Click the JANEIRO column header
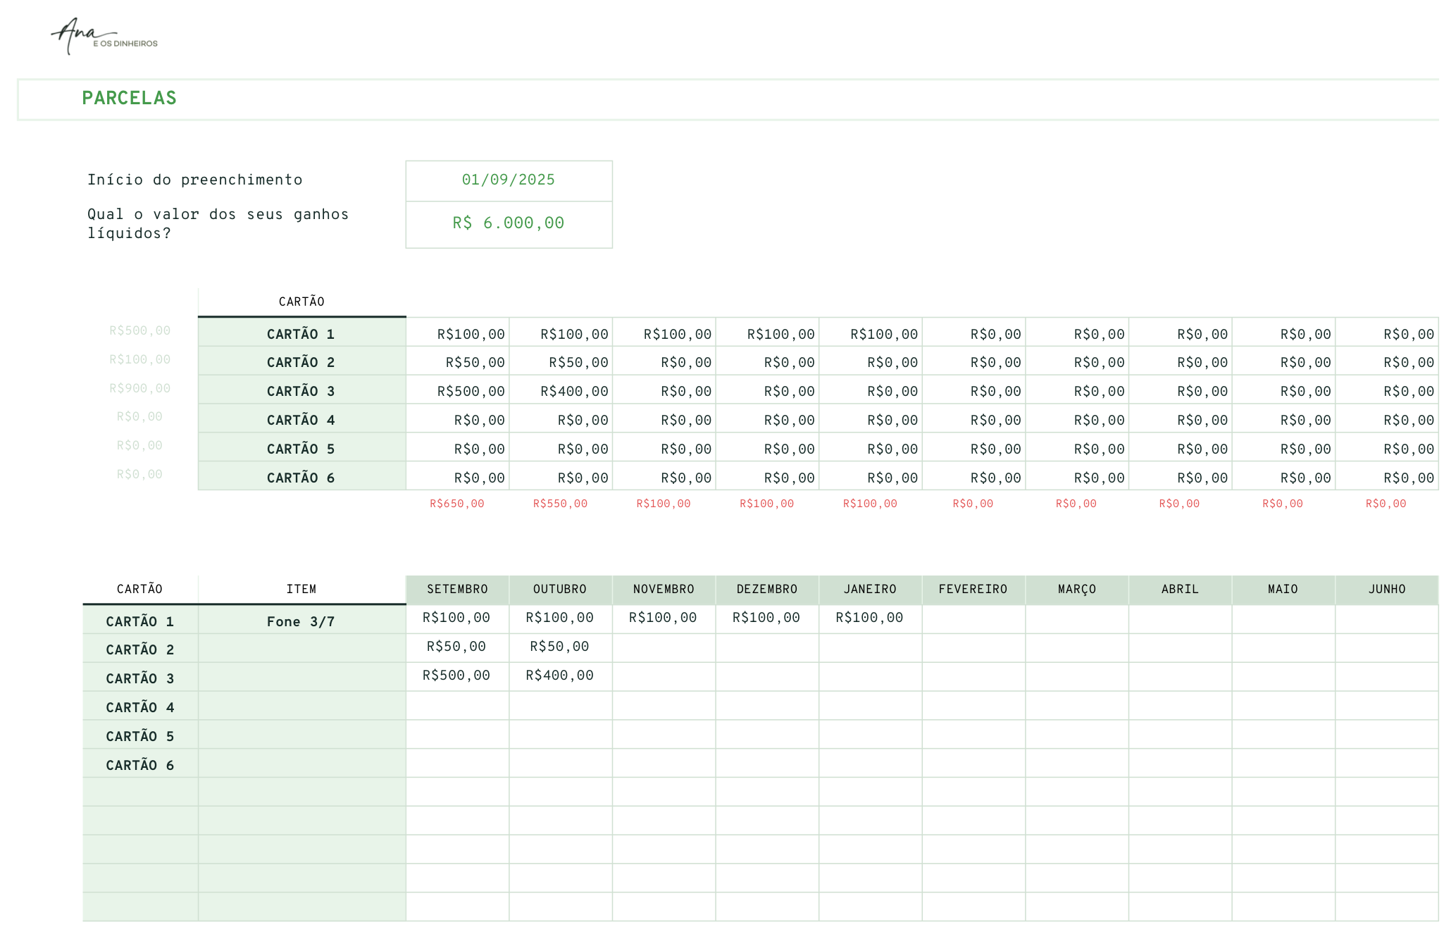Screen dimensions: 1456x939 pos(870,590)
